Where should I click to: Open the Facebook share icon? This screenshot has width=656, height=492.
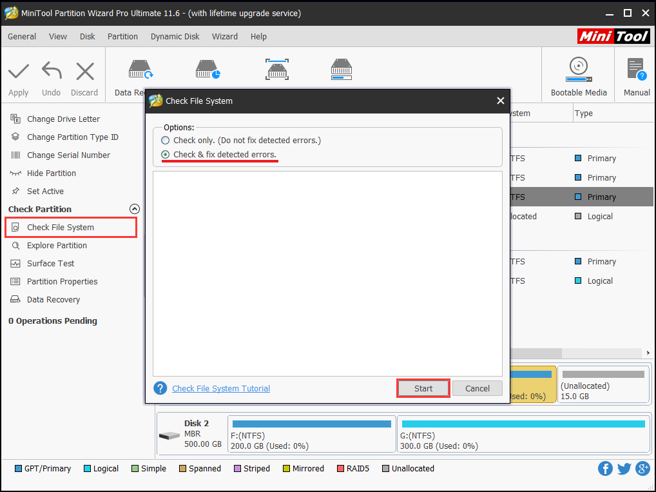click(x=605, y=468)
